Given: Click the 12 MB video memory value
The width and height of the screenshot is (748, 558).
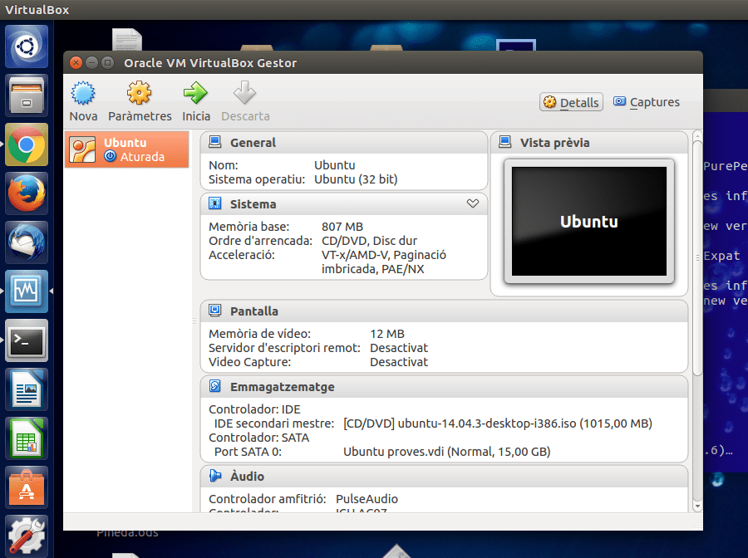Looking at the screenshot, I should [x=386, y=334].
